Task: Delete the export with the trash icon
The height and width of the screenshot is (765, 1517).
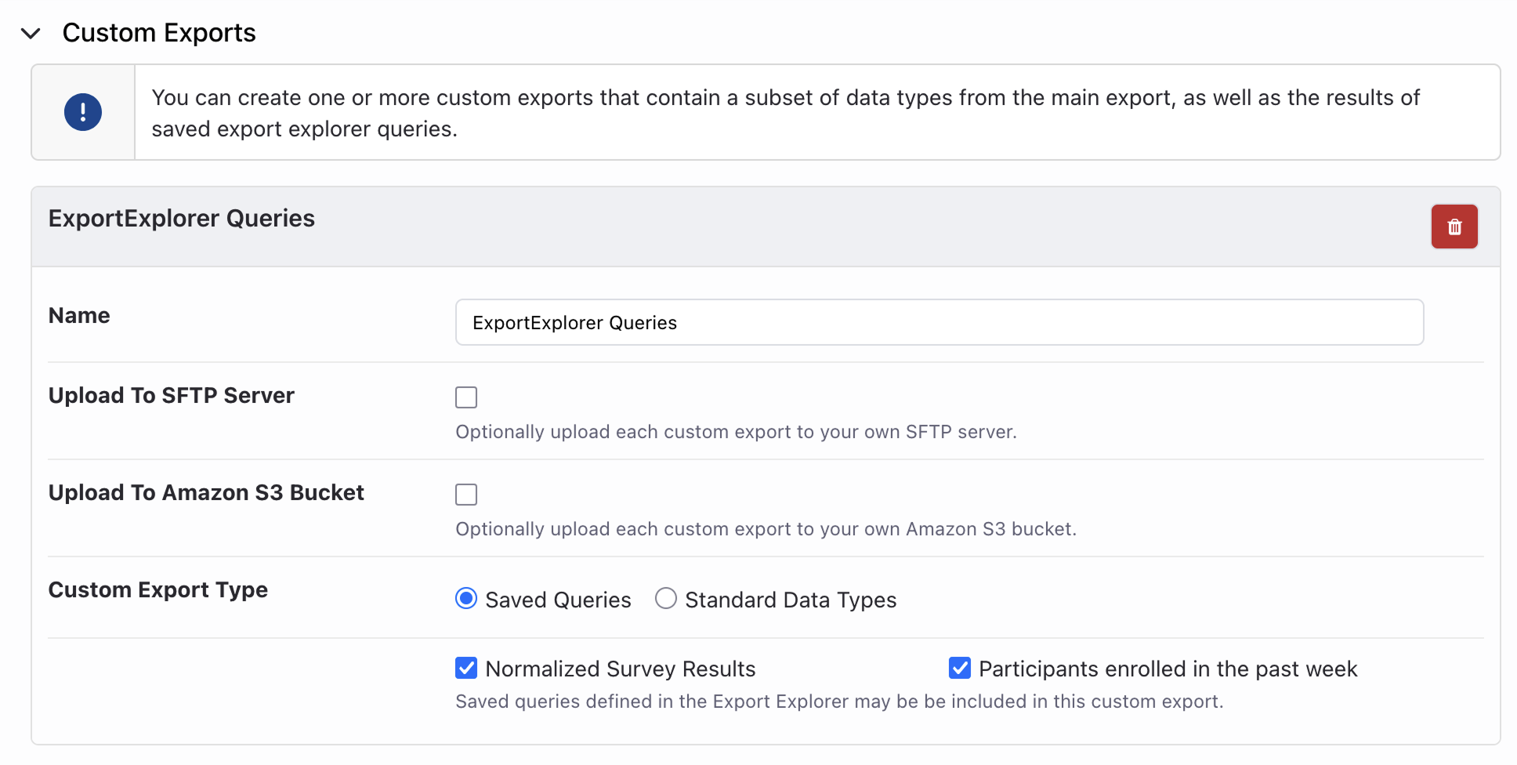Action: point(1454,227)
